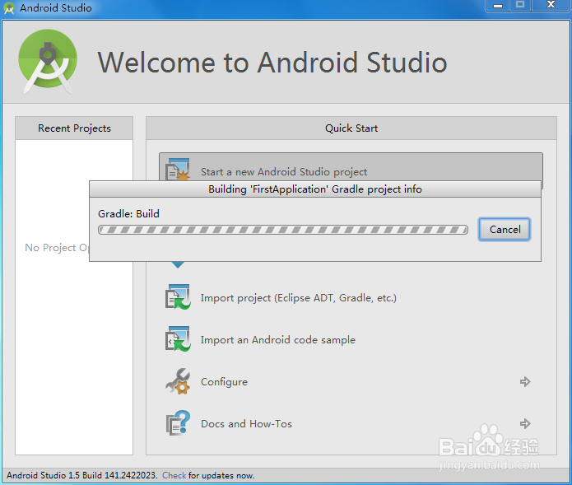Click the Gradle: Build label
This screenshot has height=485, width=572.
(x=128, y=213)
